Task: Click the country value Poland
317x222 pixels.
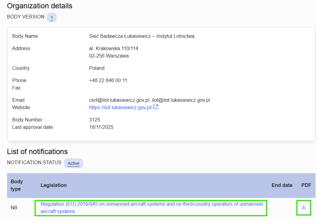Action: [97, 68]
